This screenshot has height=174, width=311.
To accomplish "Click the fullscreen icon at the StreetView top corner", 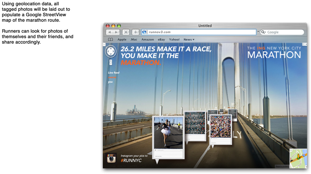I will point(303,44).
